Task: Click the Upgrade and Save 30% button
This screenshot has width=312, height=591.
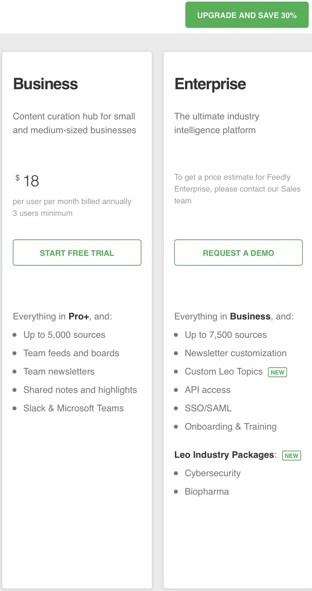Action: click(247, 15)
